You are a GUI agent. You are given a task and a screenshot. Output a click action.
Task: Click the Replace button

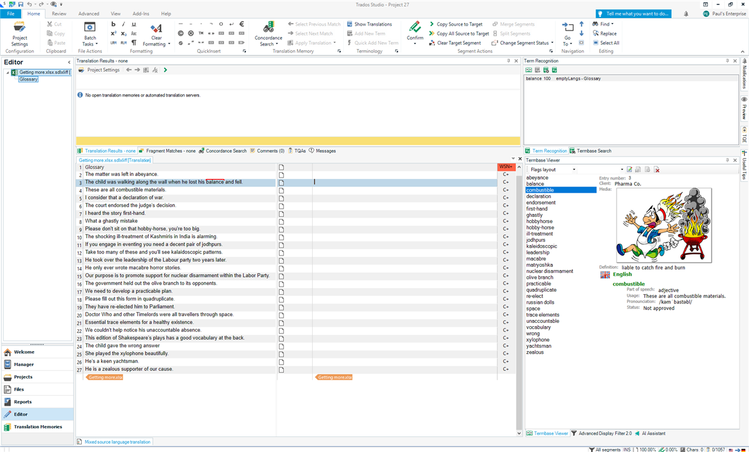tap(604, 34)
